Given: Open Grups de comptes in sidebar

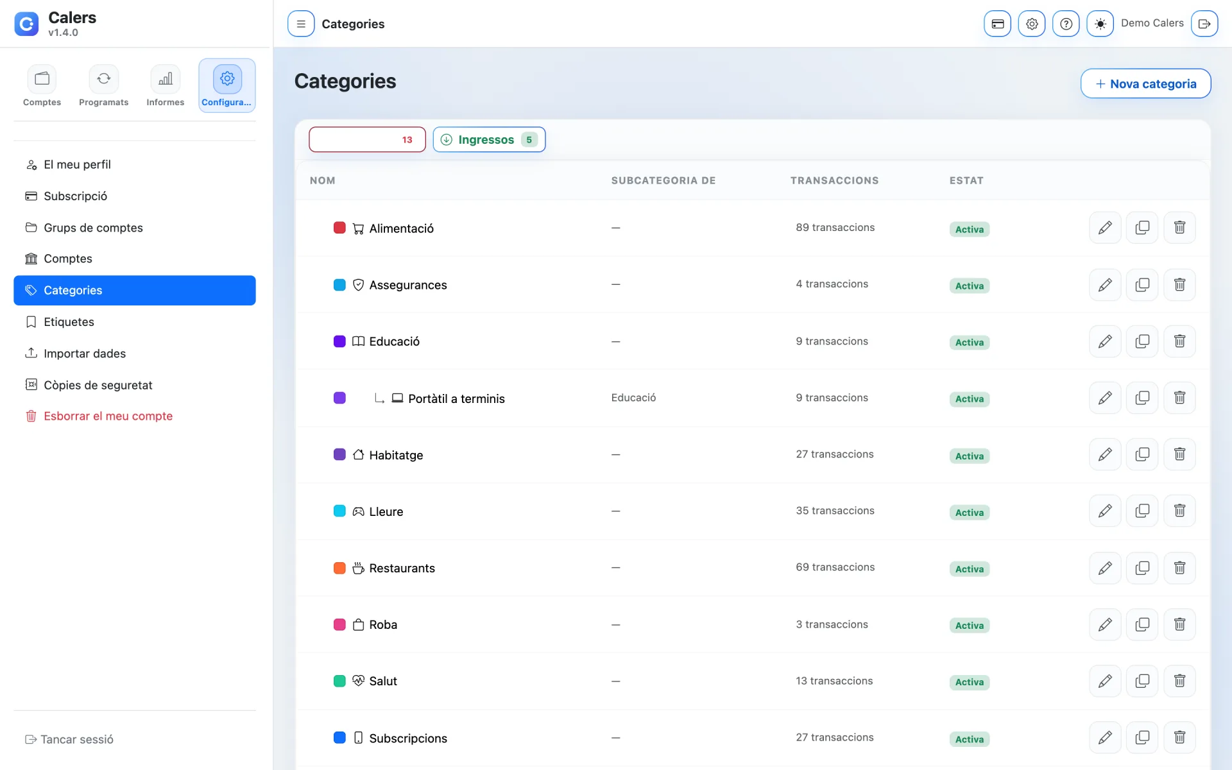Looking at the screenshot, I should (x=135, y=227).
